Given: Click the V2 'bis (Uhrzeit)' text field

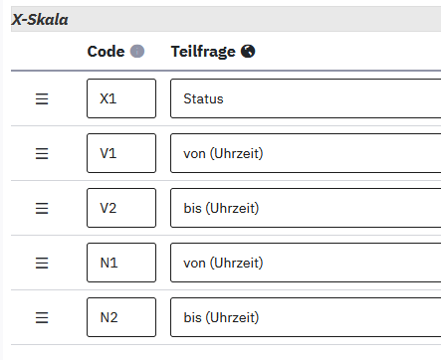Looking at the screenshot, I should point(306,208).
